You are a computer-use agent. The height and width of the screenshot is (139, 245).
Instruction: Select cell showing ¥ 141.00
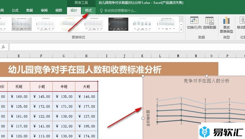41,126
